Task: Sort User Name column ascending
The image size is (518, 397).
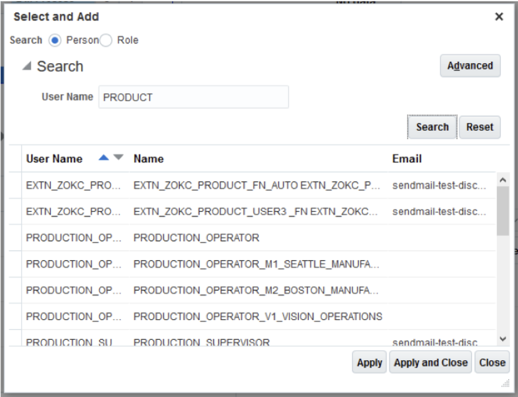Action: (x=103, y=158)
